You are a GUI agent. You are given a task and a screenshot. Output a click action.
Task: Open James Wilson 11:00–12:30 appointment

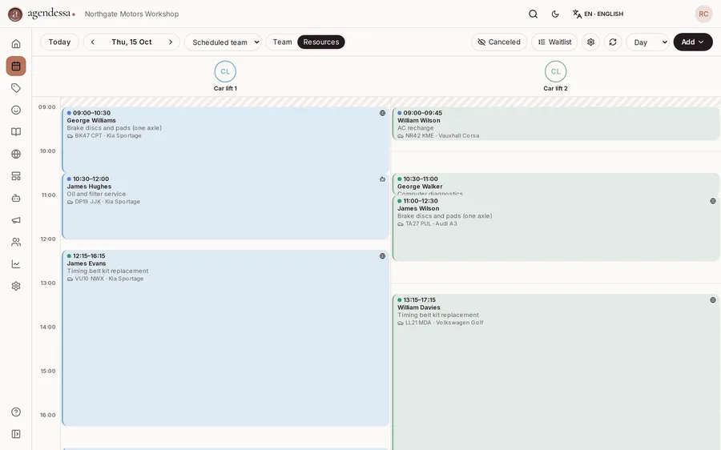click(x=556, y=228)
